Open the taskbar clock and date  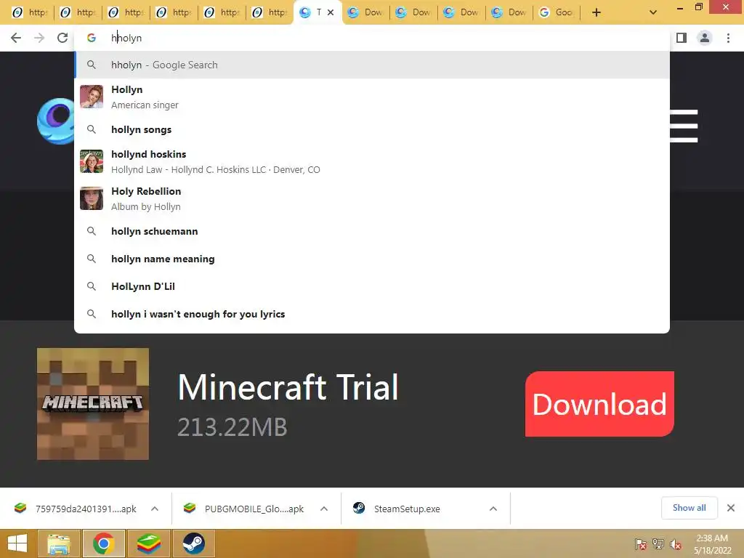click(x=712, y=544)
